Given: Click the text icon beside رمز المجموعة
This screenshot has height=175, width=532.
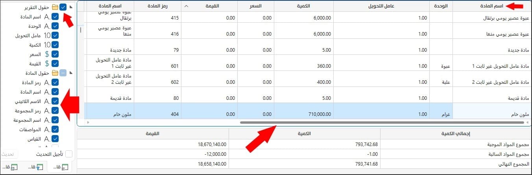Looking at the screenshot, I should tap(47, 111).
